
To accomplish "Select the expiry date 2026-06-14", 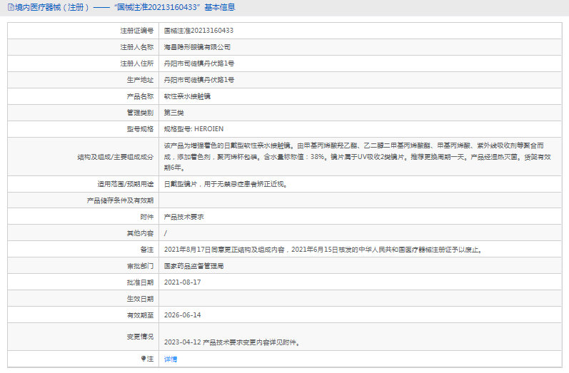I will click(182, 315).
